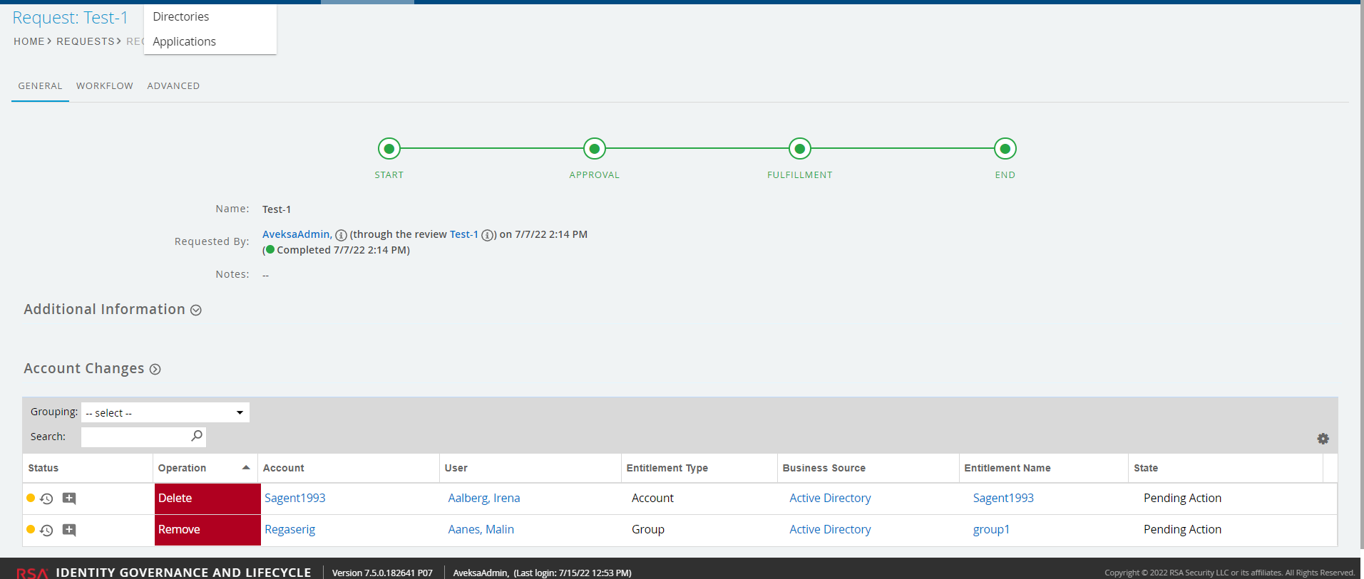Go to Requests in breadcrumb
The height and width of the screenshot is (579, 1364).
[85, 41]
